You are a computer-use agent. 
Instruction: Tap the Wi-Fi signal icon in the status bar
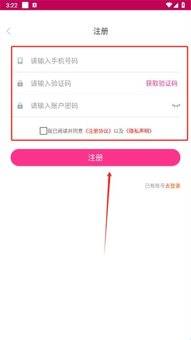(x=169, y=5)
